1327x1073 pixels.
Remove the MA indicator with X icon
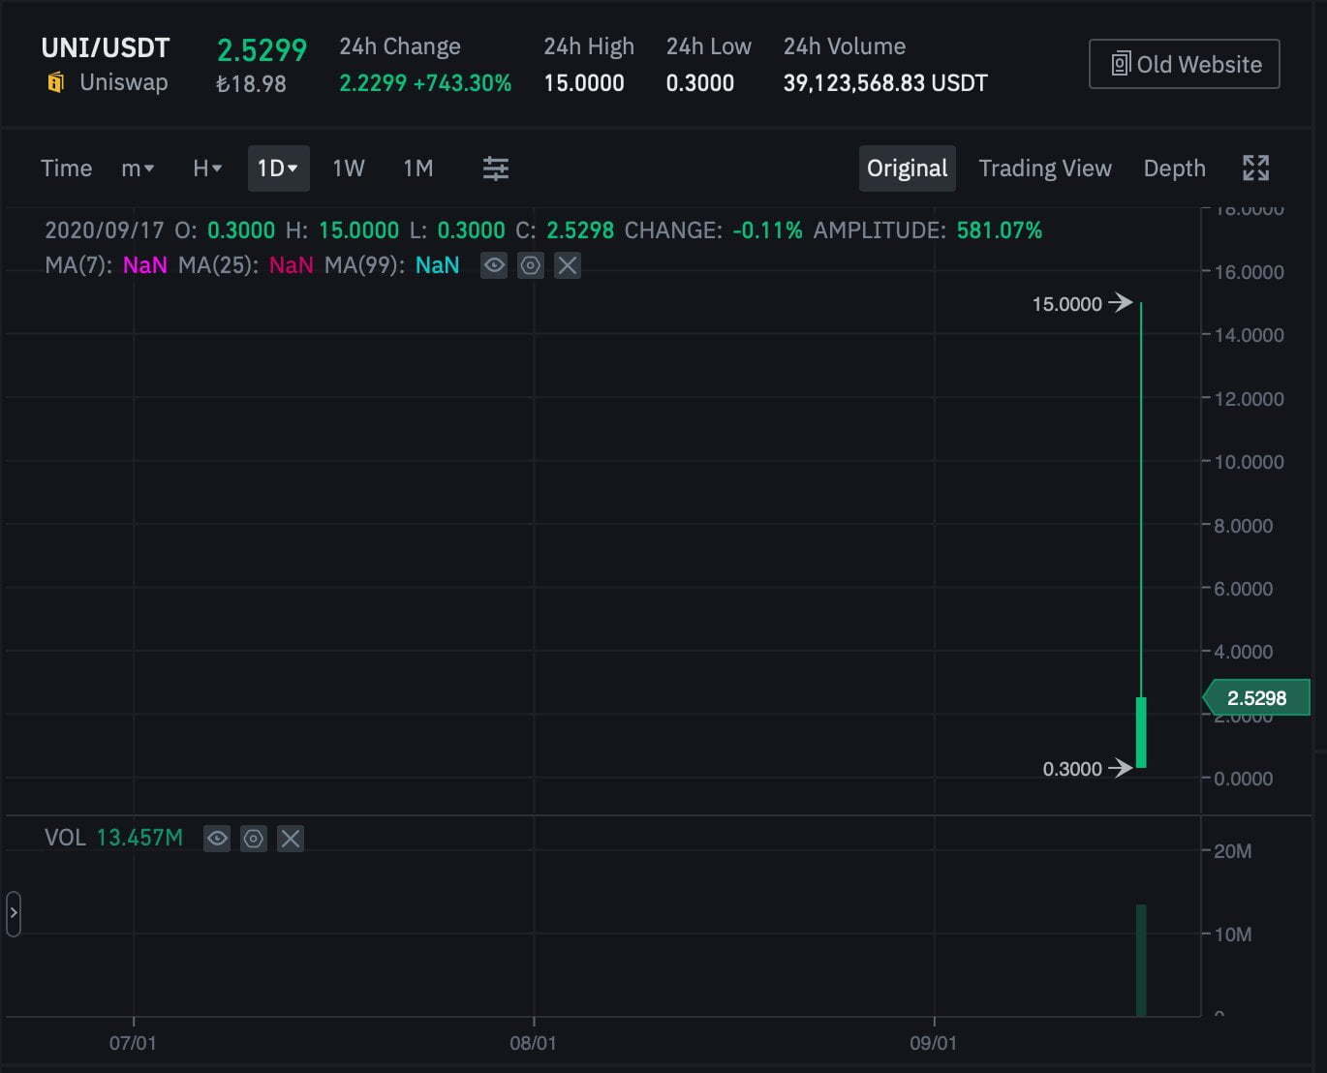pos(568,265)
